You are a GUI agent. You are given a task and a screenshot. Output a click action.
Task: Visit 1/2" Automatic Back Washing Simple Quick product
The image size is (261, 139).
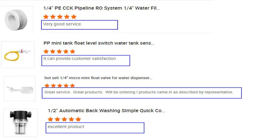(x=106, y=111)
